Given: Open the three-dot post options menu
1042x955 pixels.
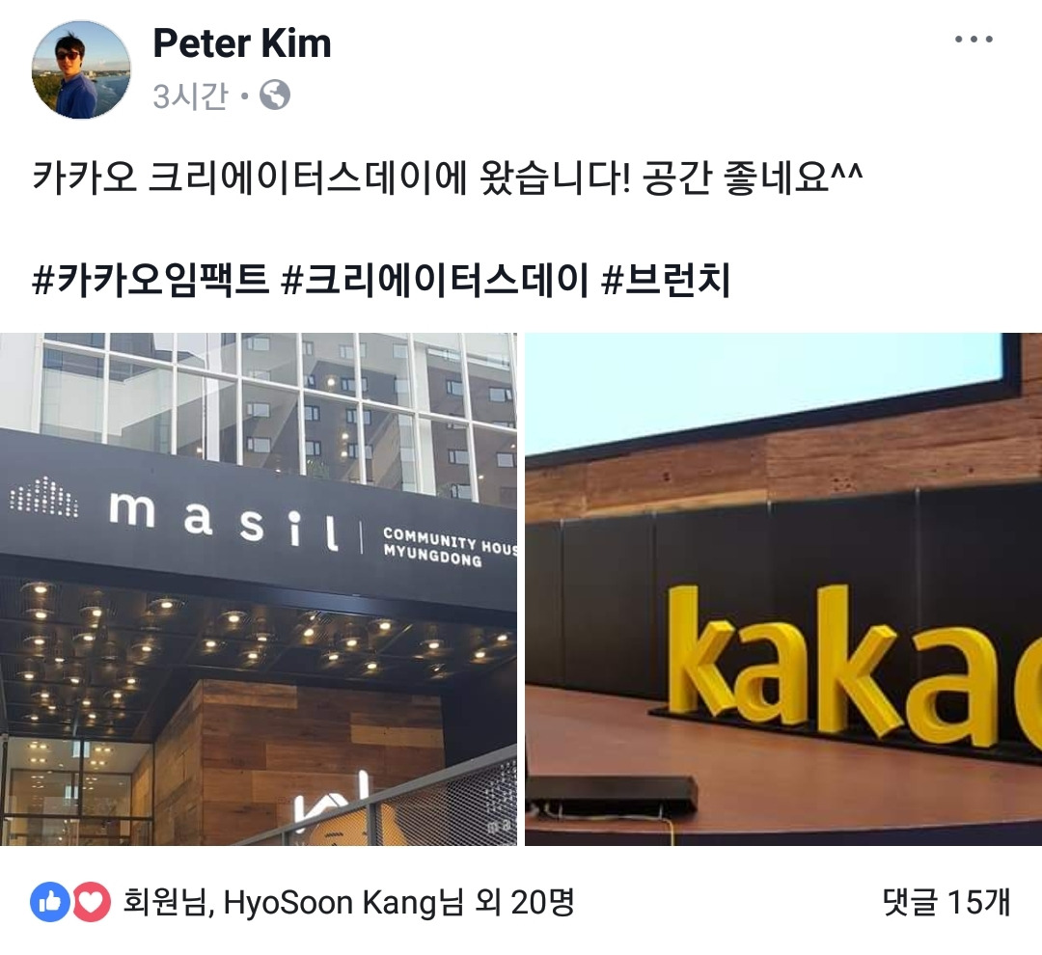Looking at the screenshot, I should coord(973,40).
